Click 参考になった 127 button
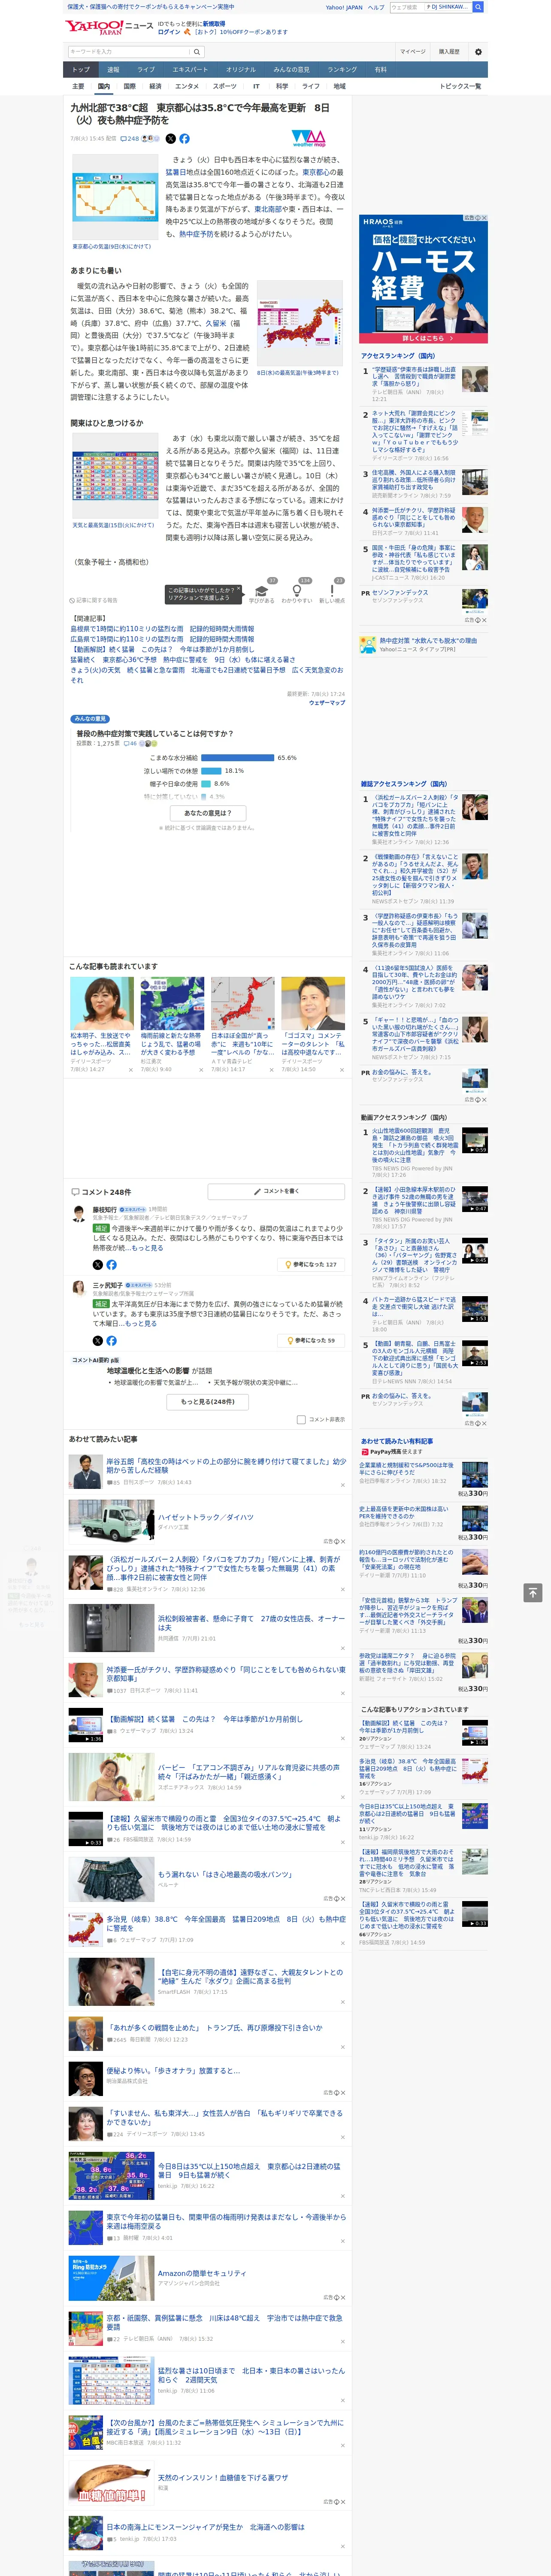551x2576 pixels. click(311, 1265)
